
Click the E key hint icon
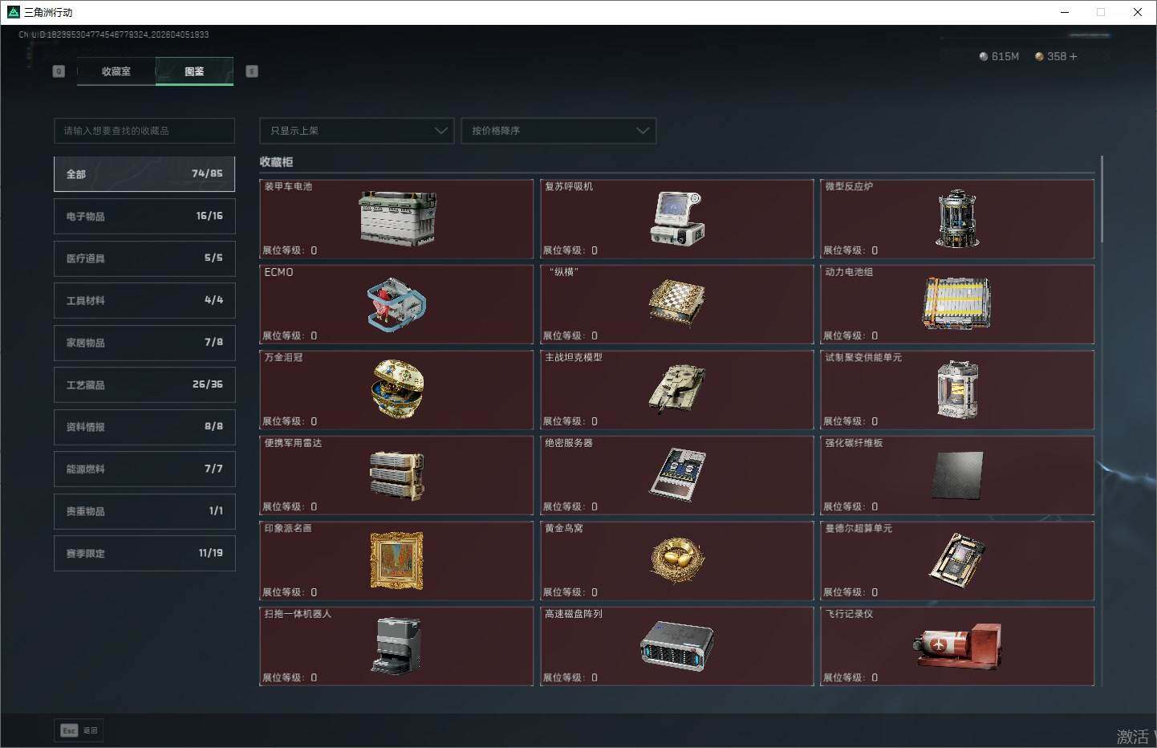pos(251,71)
